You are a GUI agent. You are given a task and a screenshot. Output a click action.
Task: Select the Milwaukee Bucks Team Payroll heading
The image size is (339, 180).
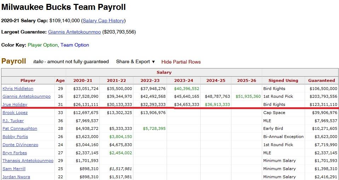click(64, 7)
